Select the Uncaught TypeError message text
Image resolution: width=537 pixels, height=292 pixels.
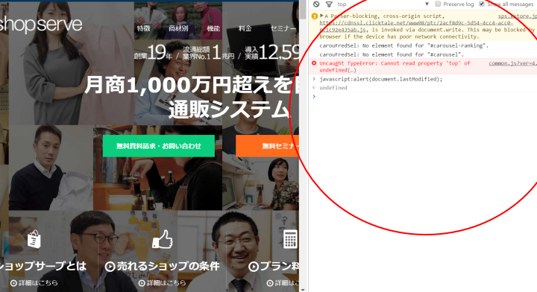click(395, 67)
